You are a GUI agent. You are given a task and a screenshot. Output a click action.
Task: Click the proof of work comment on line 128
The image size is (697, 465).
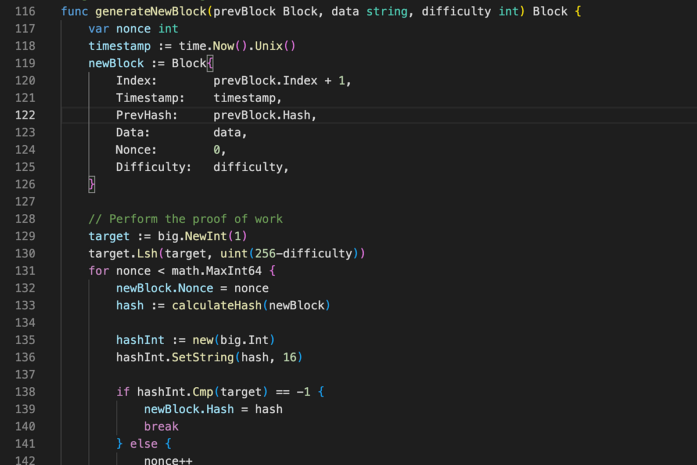point(186,219)
